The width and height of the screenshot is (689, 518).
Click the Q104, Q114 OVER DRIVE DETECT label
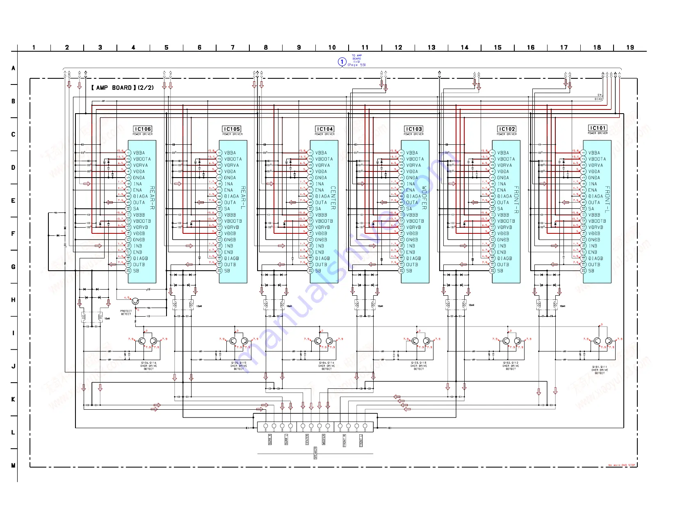coord(327,366)
